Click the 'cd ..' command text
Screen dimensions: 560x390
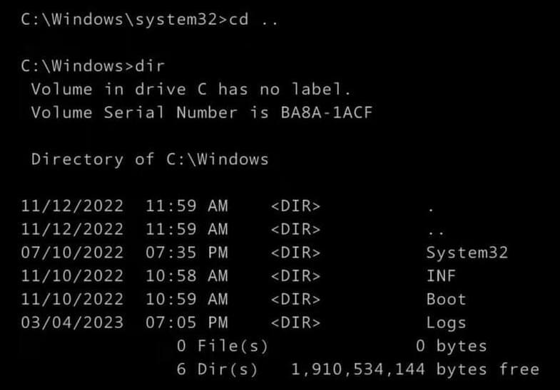253,19
